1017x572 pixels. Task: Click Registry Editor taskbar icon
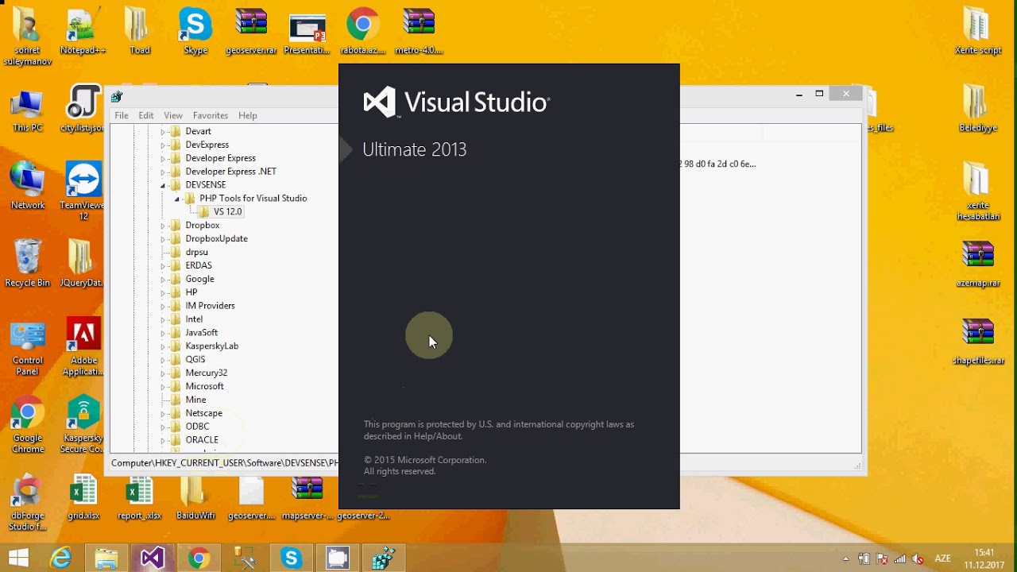coord(384,558)
